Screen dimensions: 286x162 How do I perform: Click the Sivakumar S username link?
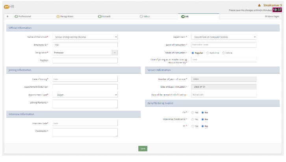(x=273, y=5)
